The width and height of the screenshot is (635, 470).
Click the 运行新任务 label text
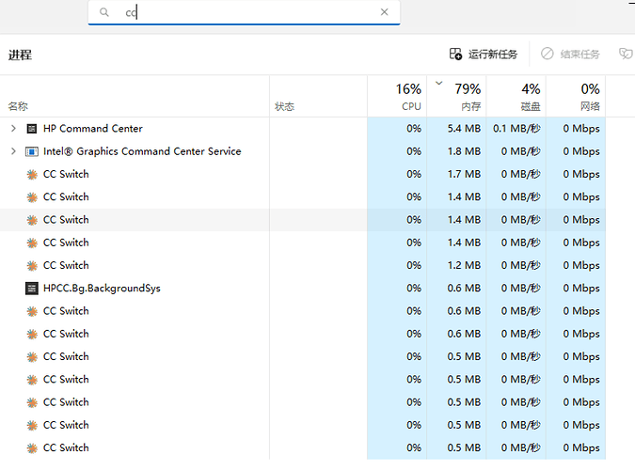click(493, 55)
